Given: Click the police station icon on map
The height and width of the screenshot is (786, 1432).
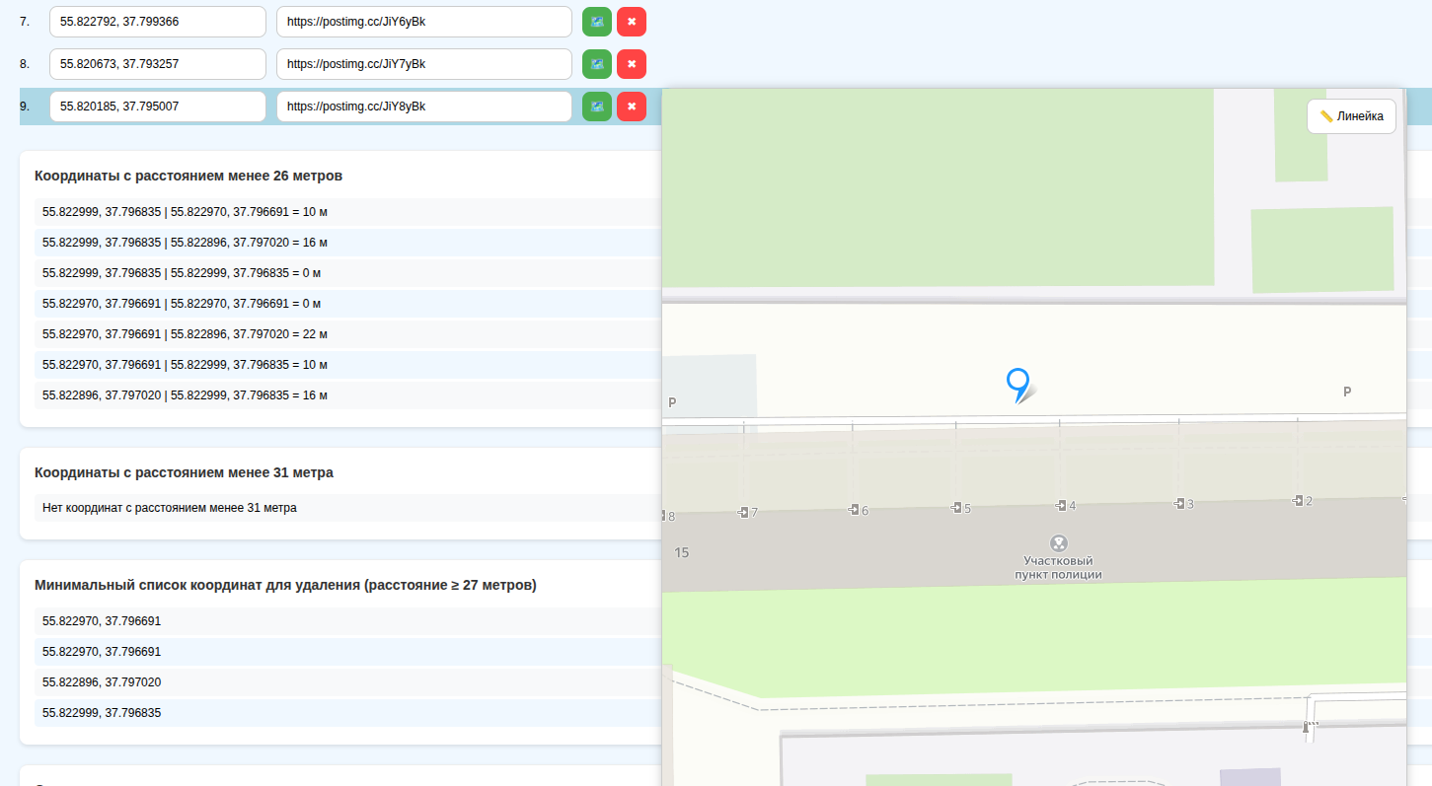Looking at the screenshot, I should 1058,543.
